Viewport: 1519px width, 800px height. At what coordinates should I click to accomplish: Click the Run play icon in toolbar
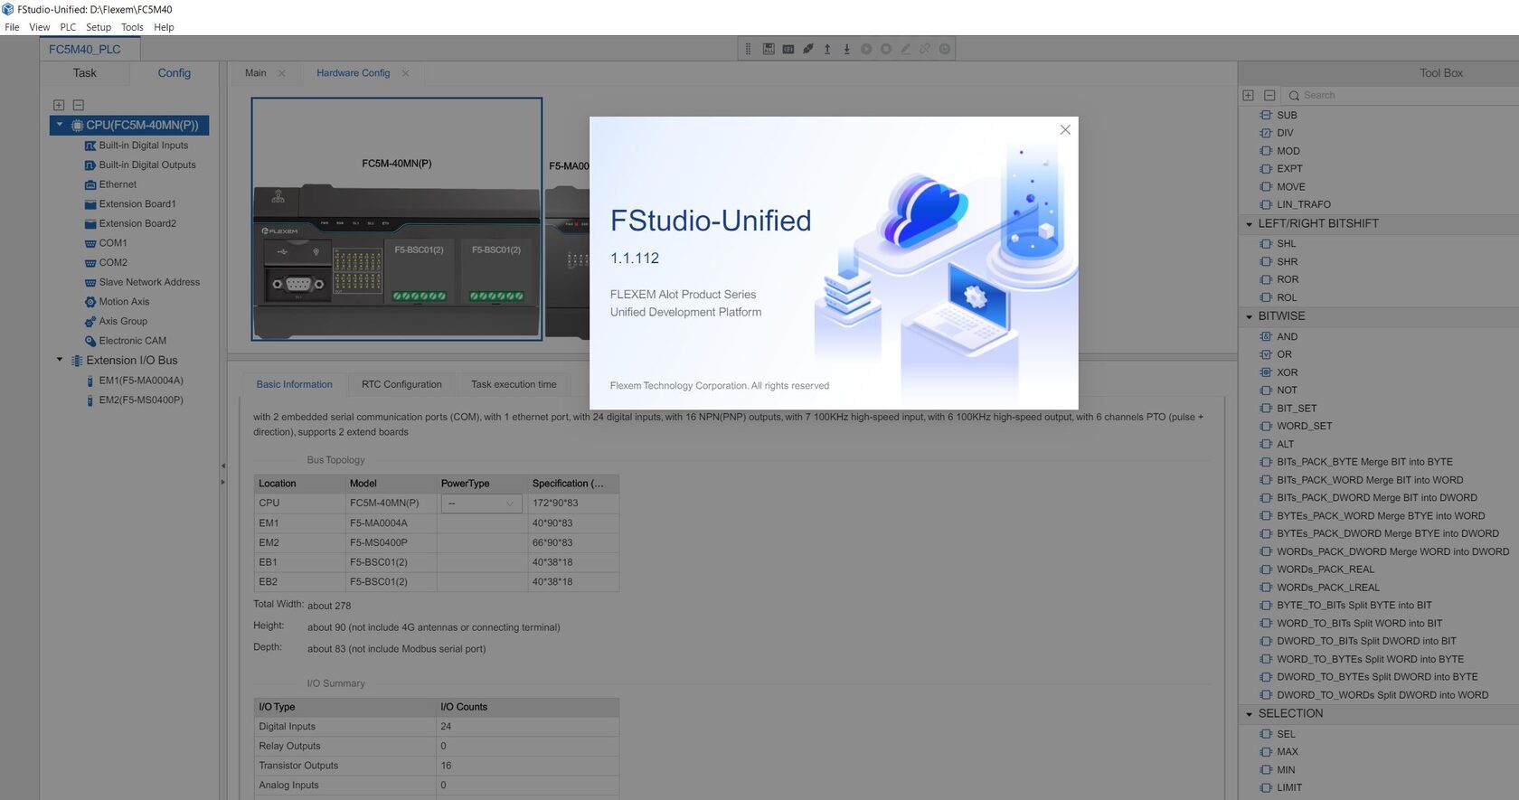(866, 49)
